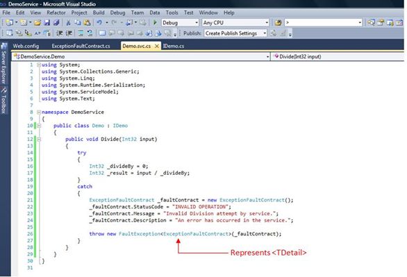407x277 pixels.
Task: Click "using System.ServiceModel;" line
Action: 80,92
